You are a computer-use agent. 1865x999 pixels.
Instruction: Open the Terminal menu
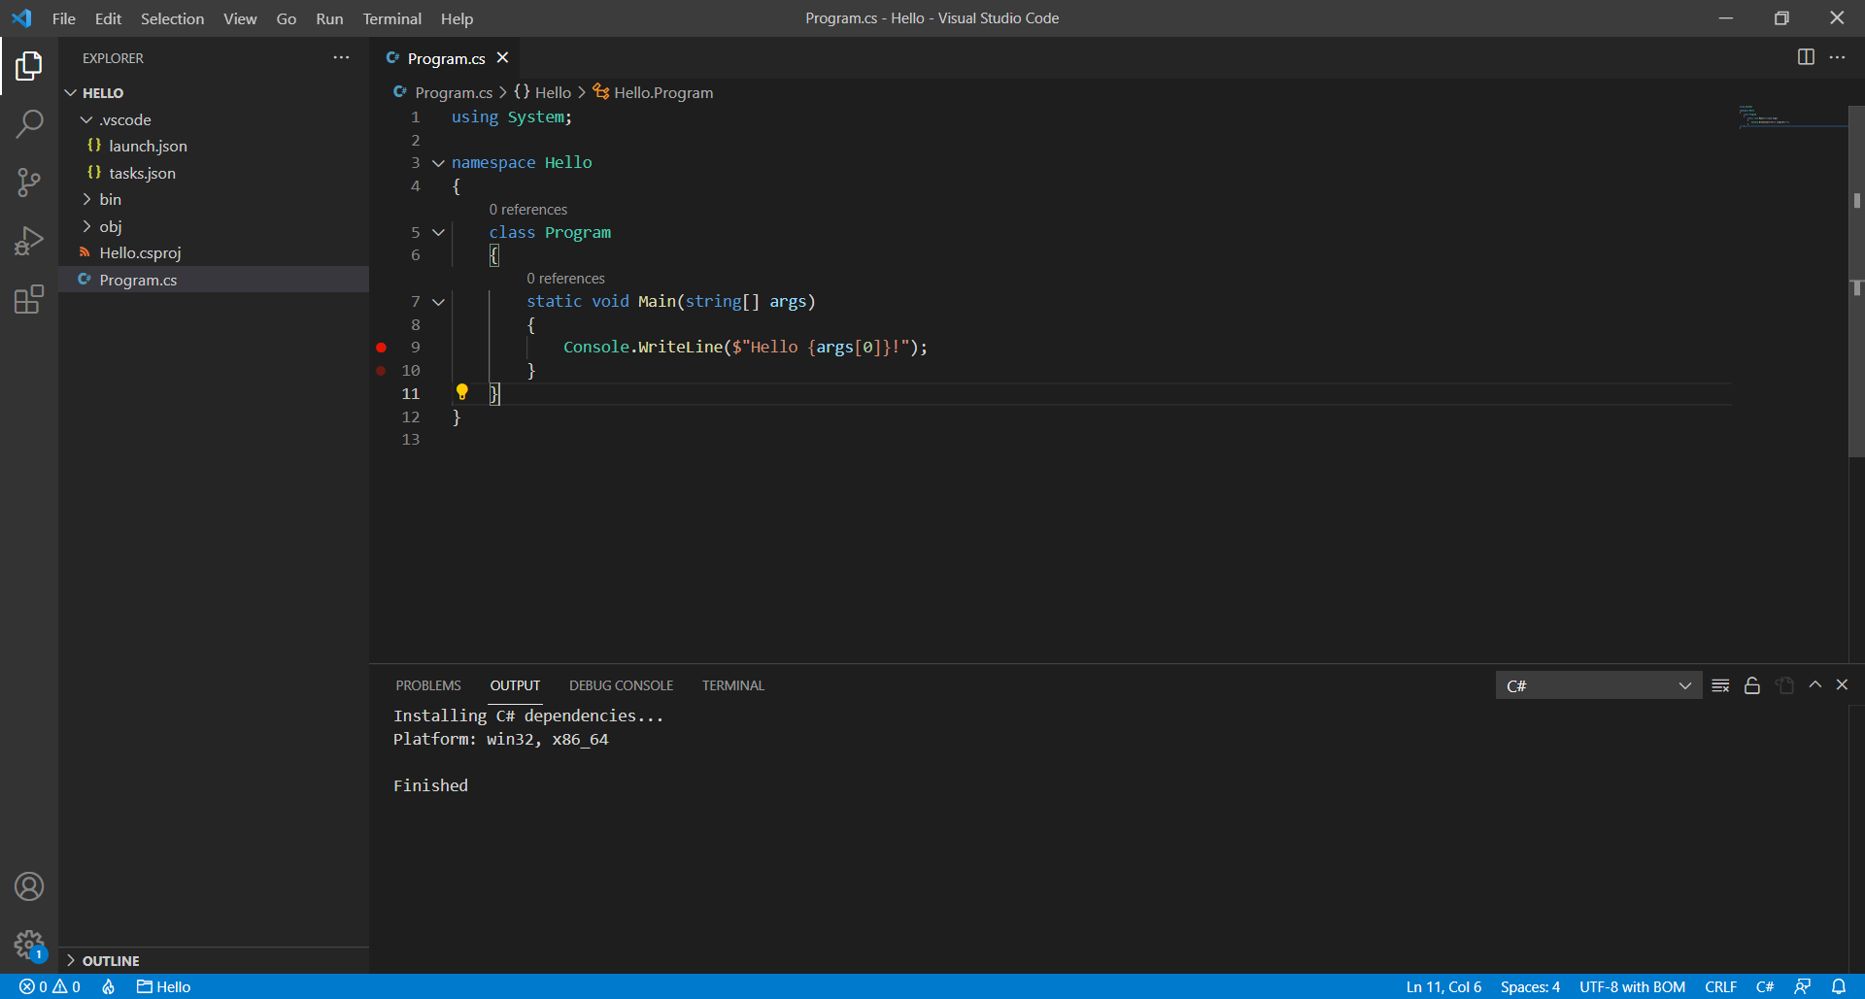391,18
